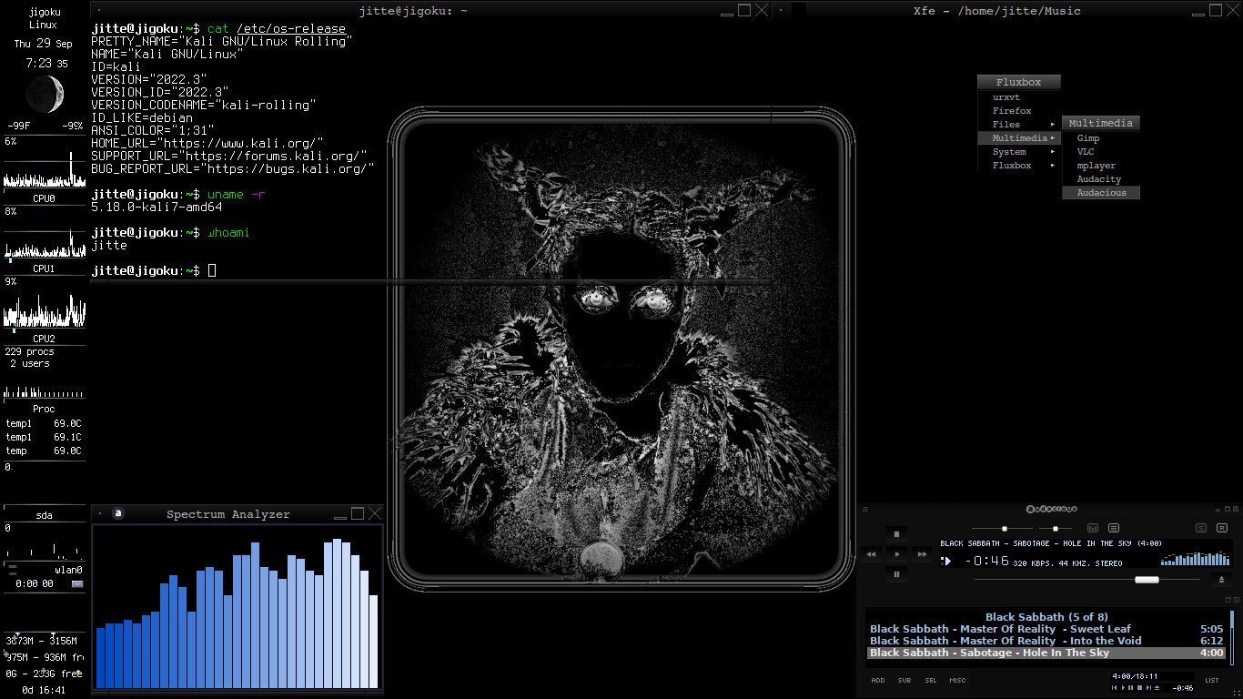This screenshot has height=699, width=1243.
Task: Launch urxvt from Fluxbox menu
Action: pos(1006,96)
